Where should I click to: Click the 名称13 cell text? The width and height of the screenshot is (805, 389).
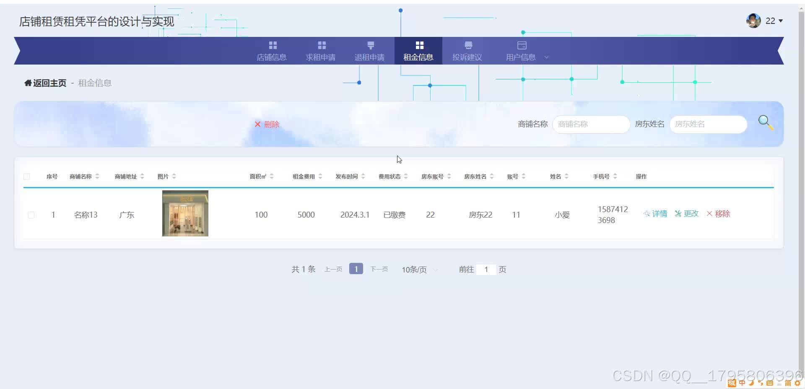(86, 215)
